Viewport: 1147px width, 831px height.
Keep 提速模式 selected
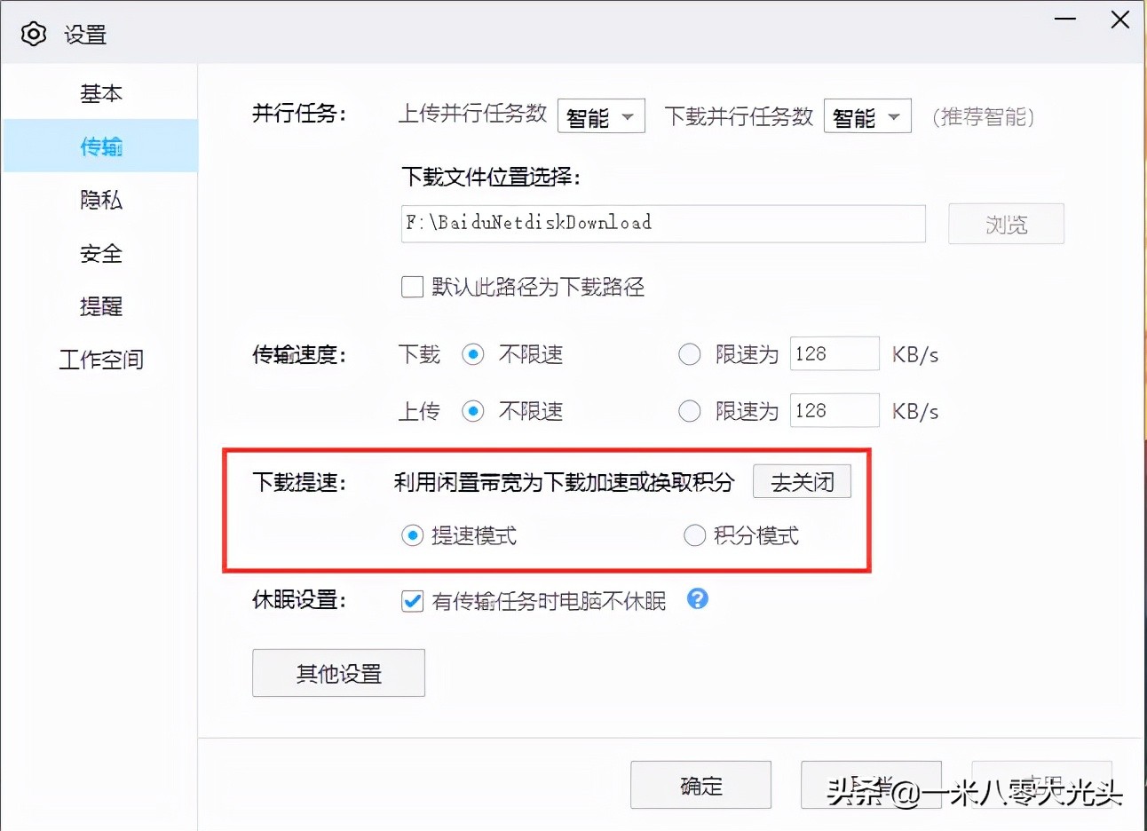pyautogui.click(x=414, y=535)
